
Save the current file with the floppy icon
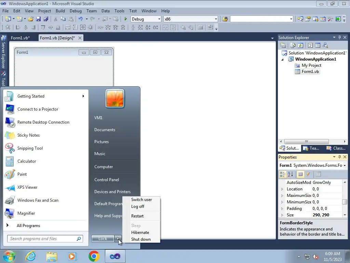pyautogui.click(x=38, y=19)
